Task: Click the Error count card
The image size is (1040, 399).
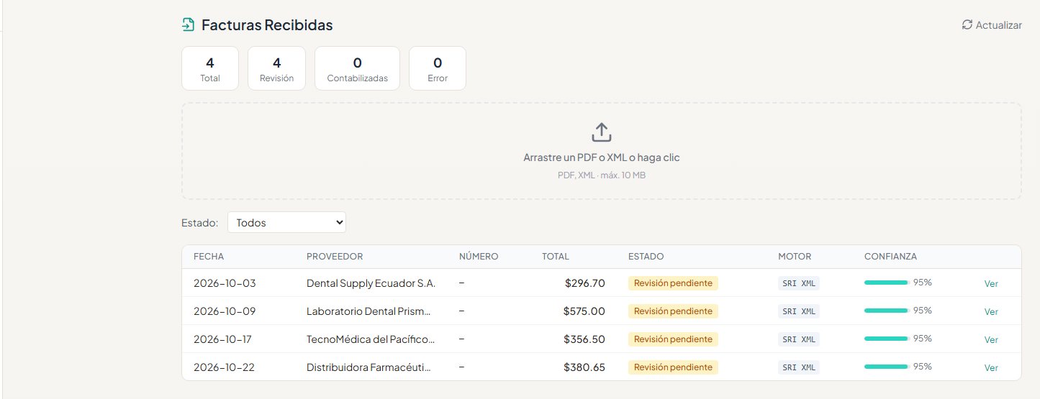Action: coord(438,68)
